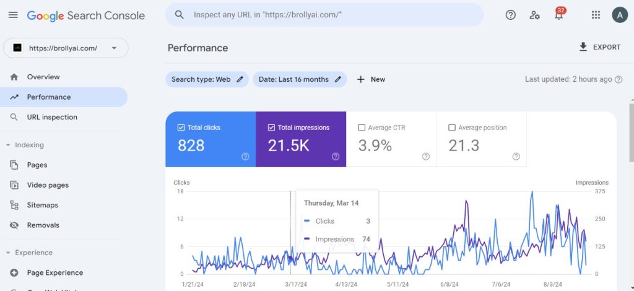Image resolution: width=634 pixels, height=291 pixels.
Task: Click the Video pages icon
Action: pyautogui.click(x=14, y=185)
